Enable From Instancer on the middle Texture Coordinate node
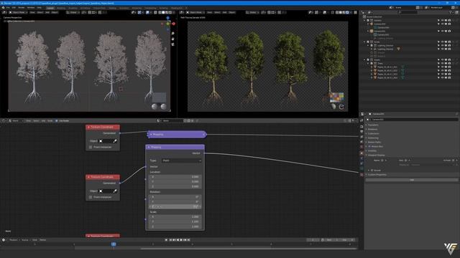The height and width of the screenshot is (258, 460). point(91,197)
